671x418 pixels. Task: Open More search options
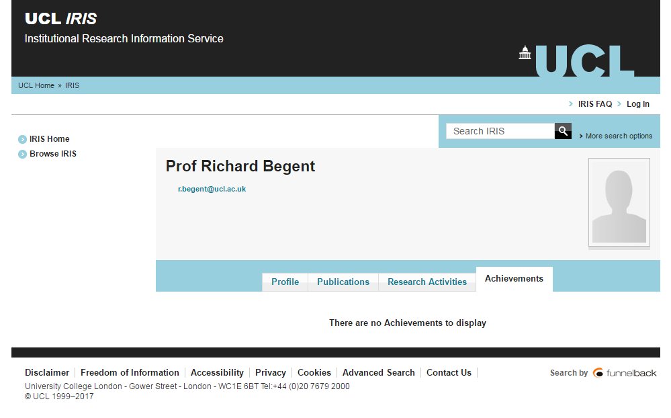point(619,136)
